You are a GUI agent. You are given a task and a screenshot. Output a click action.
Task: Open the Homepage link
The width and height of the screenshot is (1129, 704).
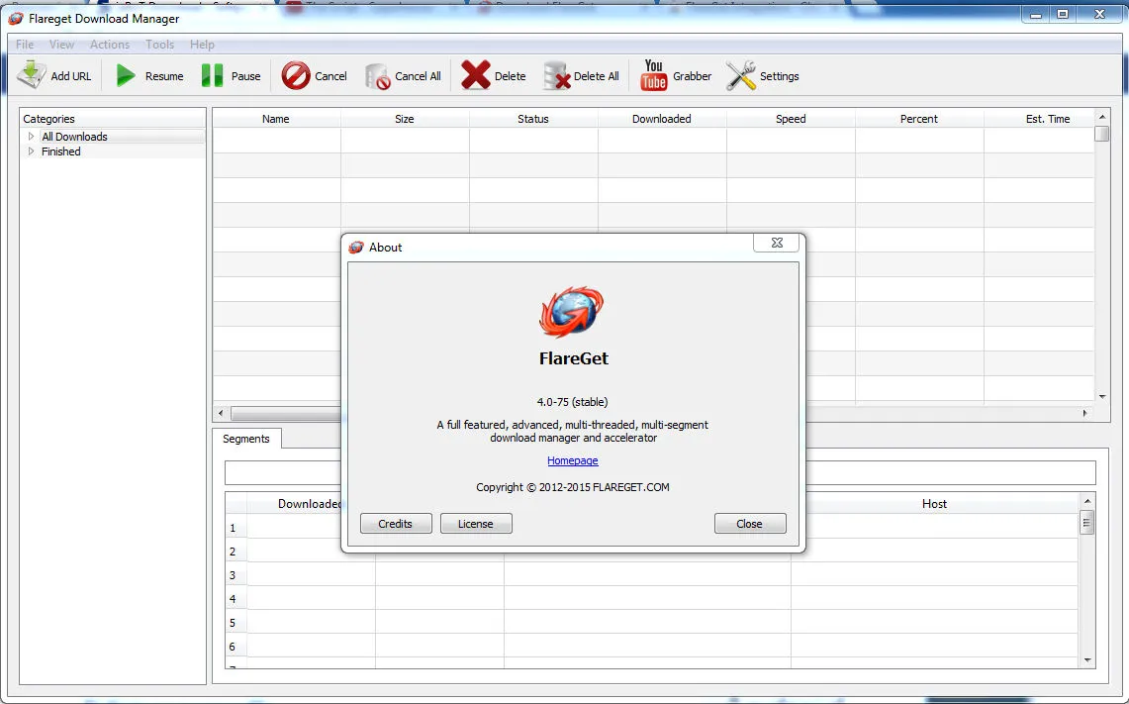click(x=573, y=460)
